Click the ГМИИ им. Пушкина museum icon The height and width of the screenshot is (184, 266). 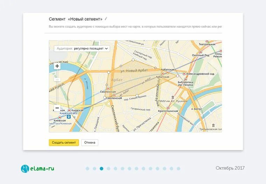[173, 97]
